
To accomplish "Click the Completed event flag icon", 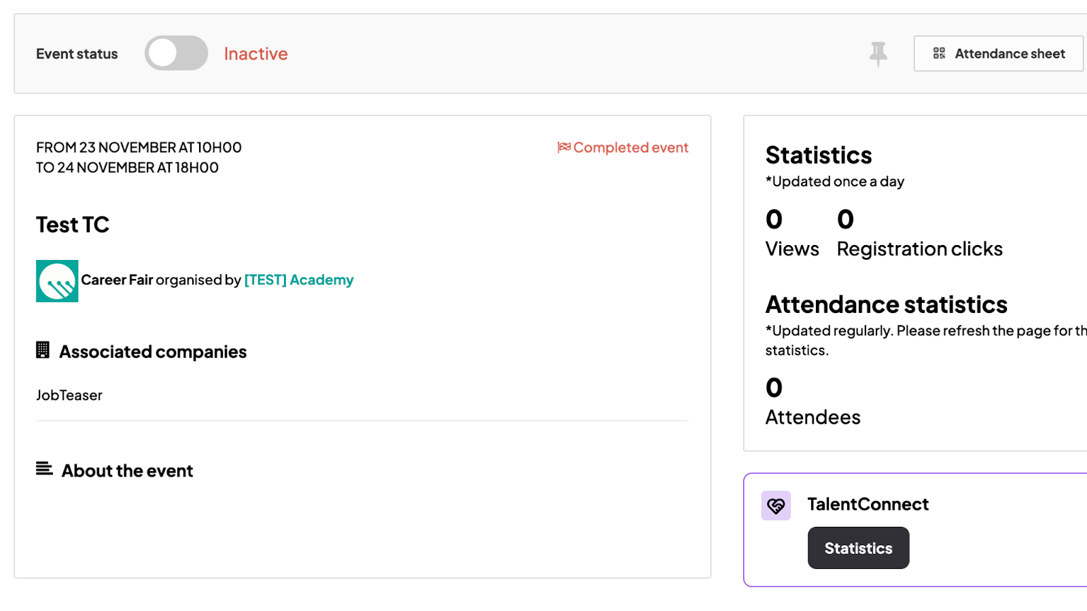I will [x=564, y=147].
